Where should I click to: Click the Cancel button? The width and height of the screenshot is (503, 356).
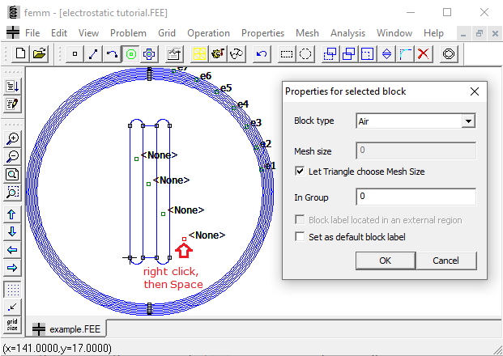[445, 261]
